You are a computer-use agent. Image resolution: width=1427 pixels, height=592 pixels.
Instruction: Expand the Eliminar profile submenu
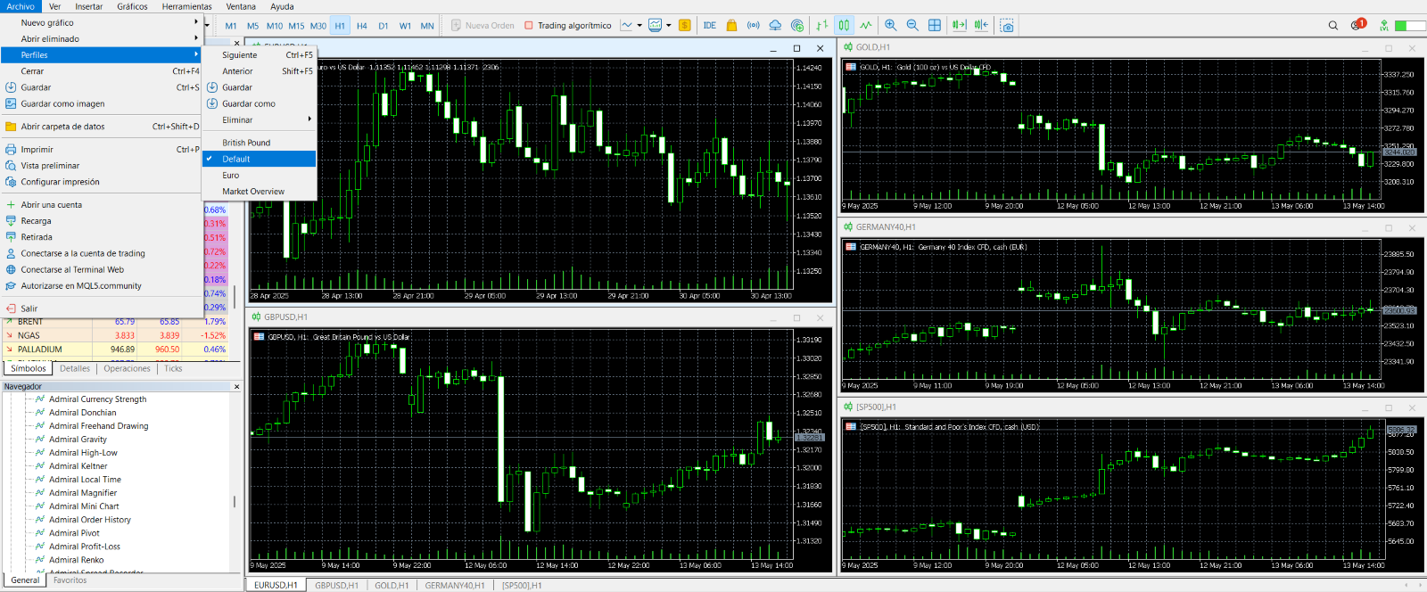[259, 119]
